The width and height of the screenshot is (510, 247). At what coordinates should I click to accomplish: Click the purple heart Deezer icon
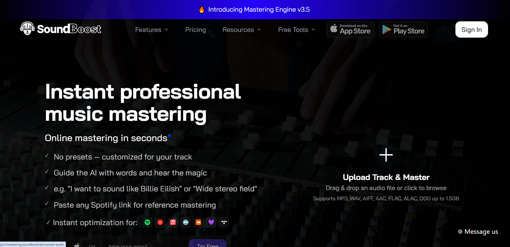click(x=211, y=223)
